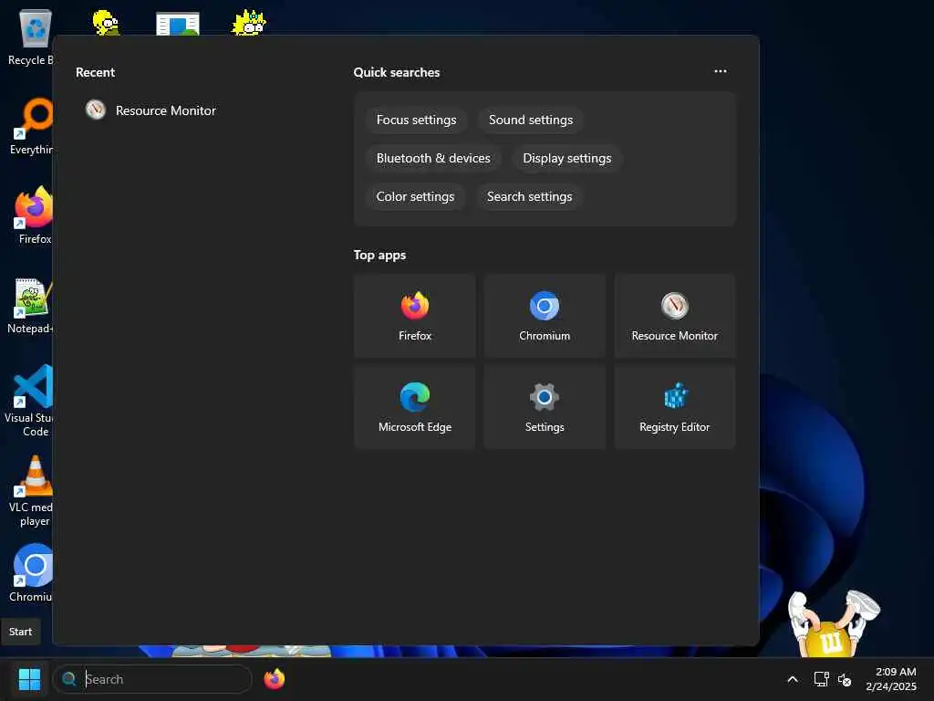Open Resource Monitor in Recent list
The width and height of the screenshot is (934, 701).
pyautogui.click(x=150, y=110)
